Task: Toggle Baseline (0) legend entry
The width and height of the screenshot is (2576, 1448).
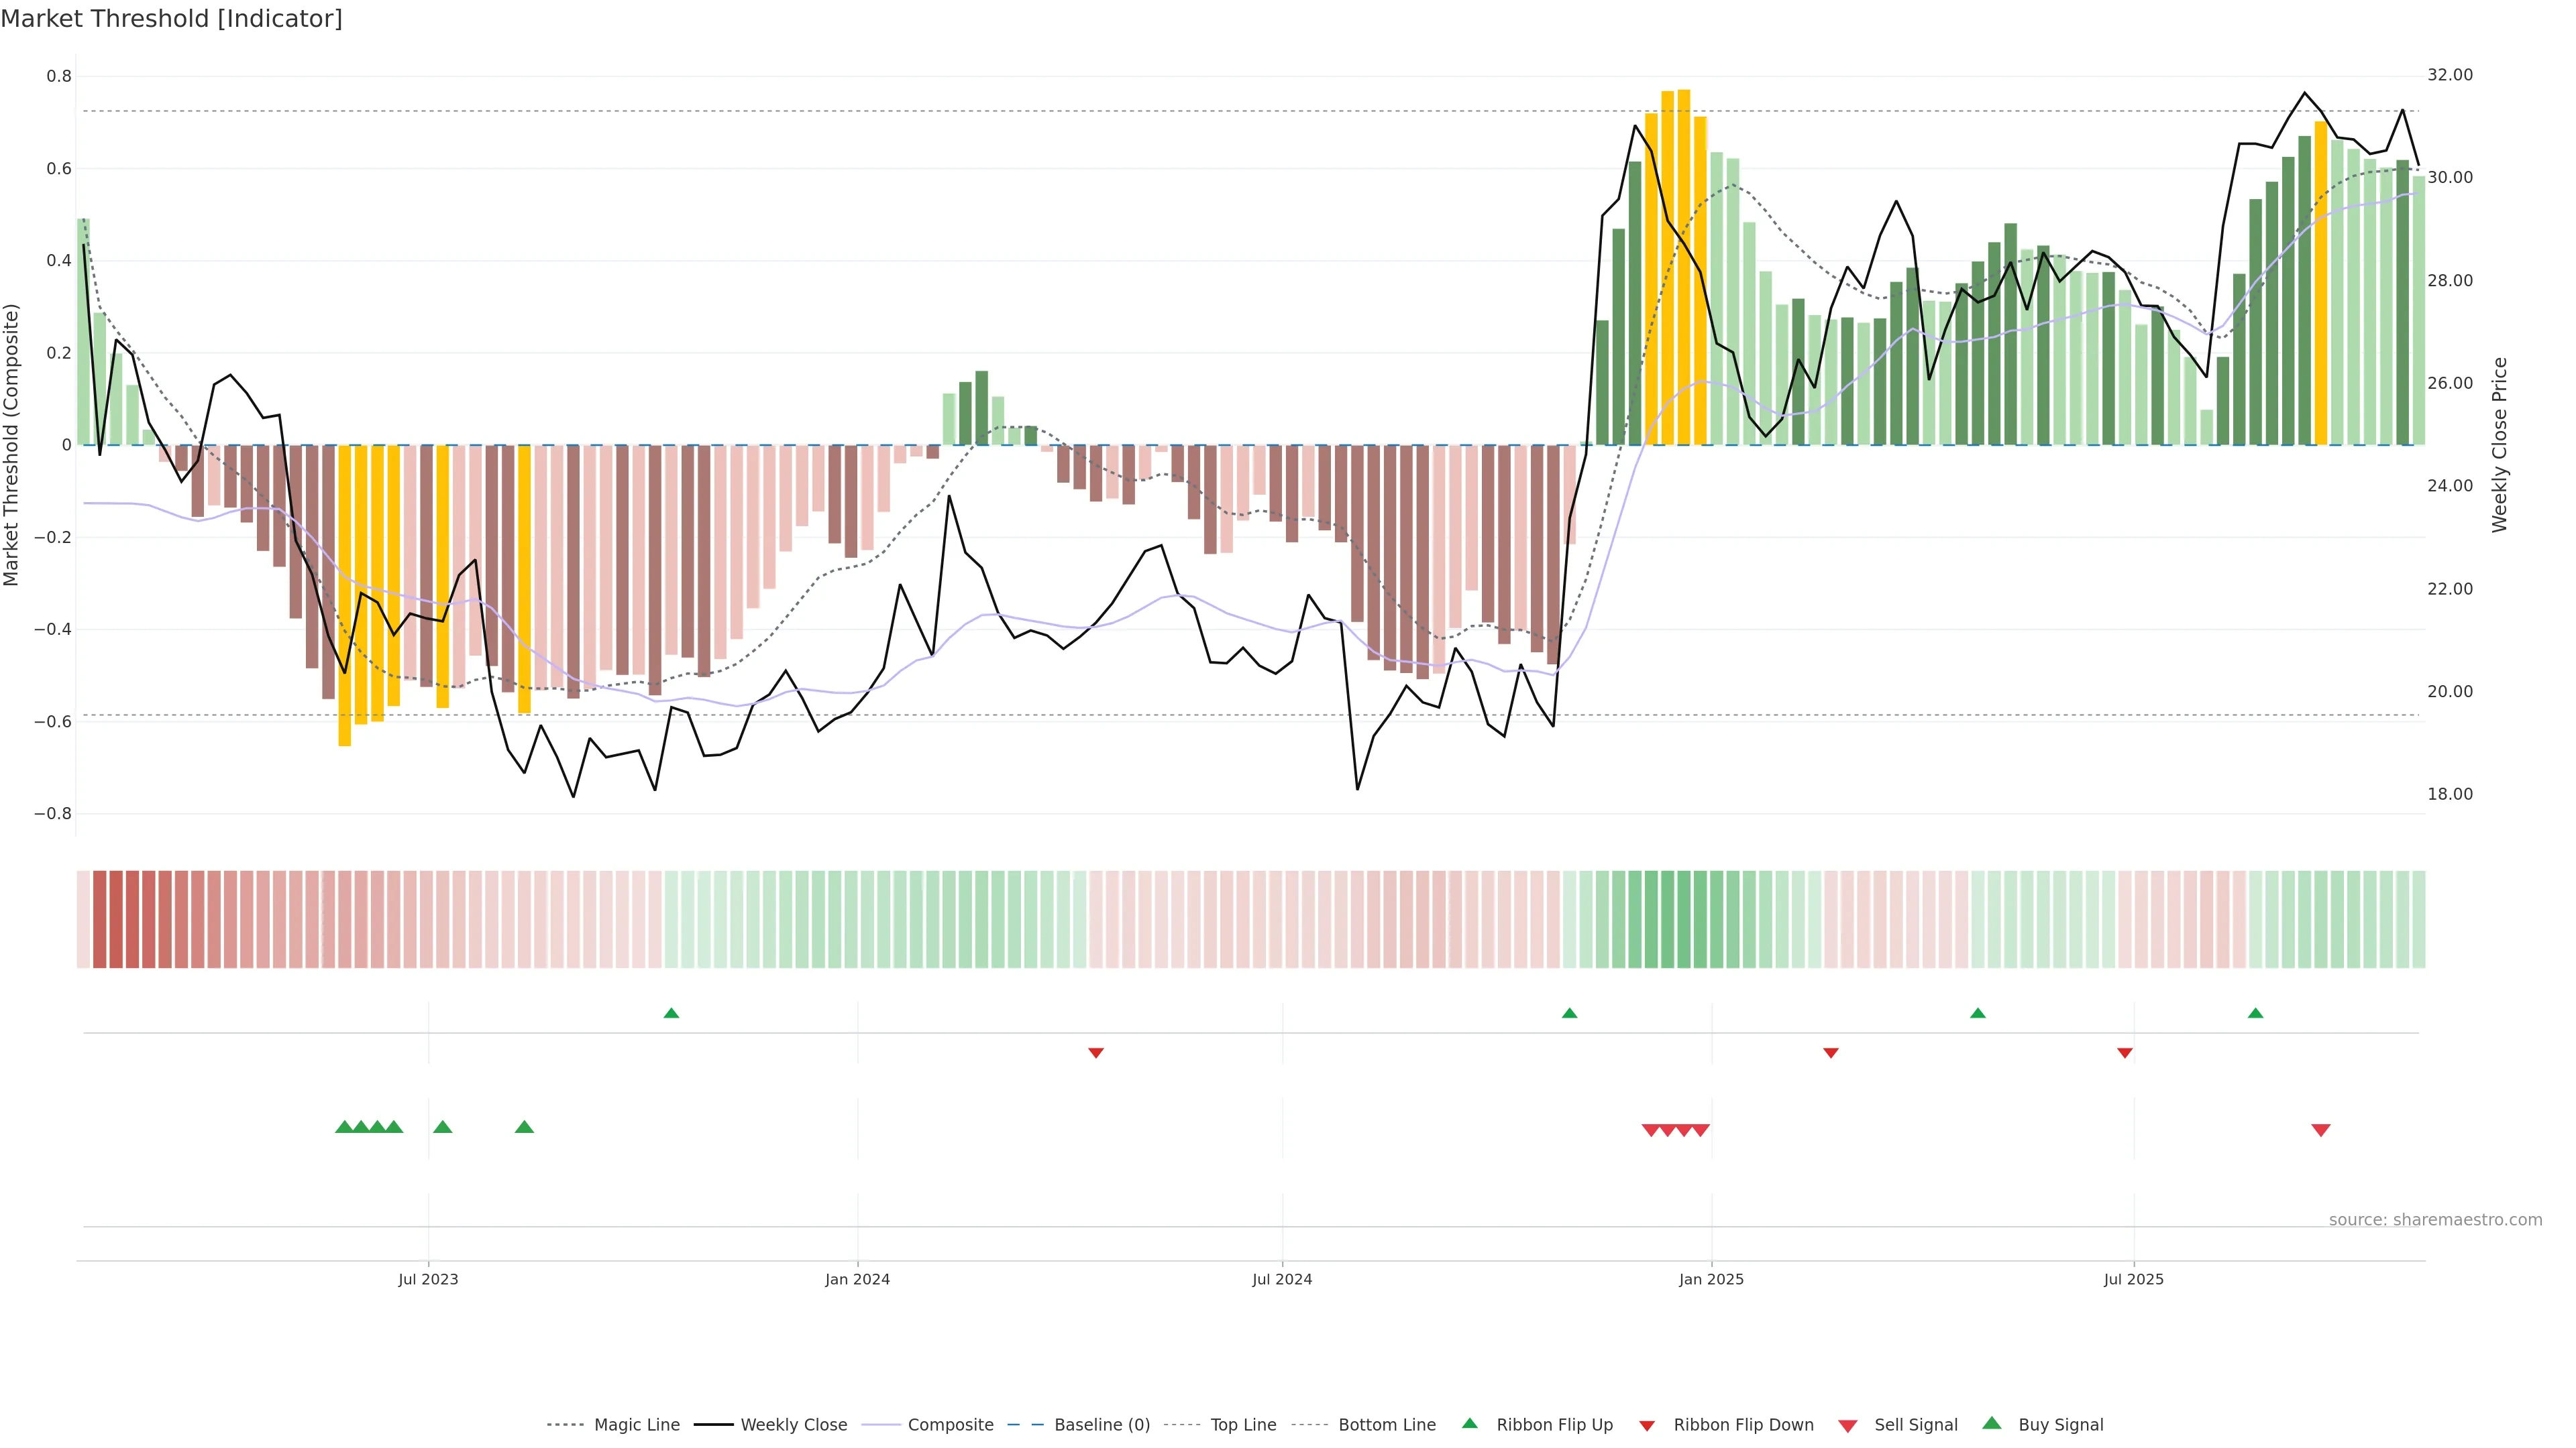Action: pyautogui.click(x=1102, y=1425)
